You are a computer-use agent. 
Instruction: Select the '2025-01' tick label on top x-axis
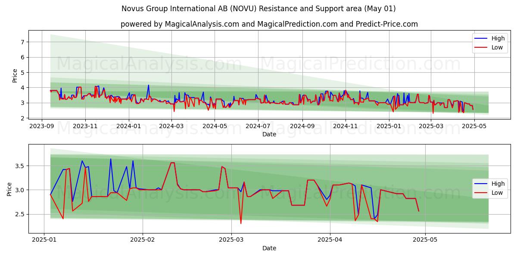click(389, 126)
